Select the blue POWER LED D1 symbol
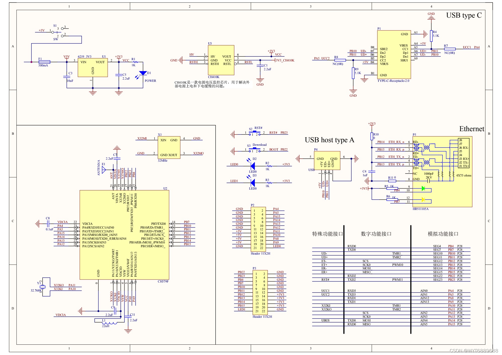Screen dimensions: 502x355 [x=143, y=73]
